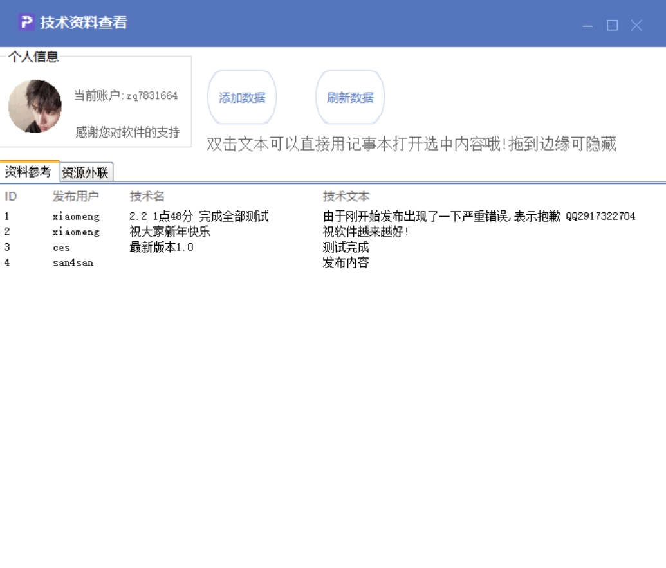
Task: Select row with ID 4
Action: pos(333,262)
